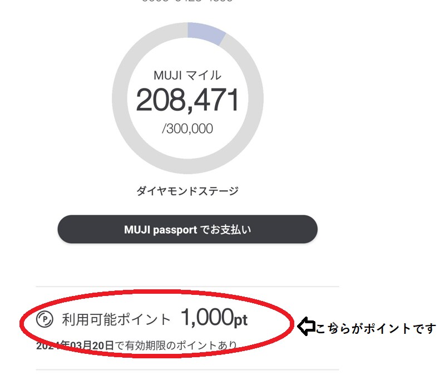Click the left-pointing arrow annotation
The width and height of the screenshot is (440, 380).
click(x=306, y=327)
